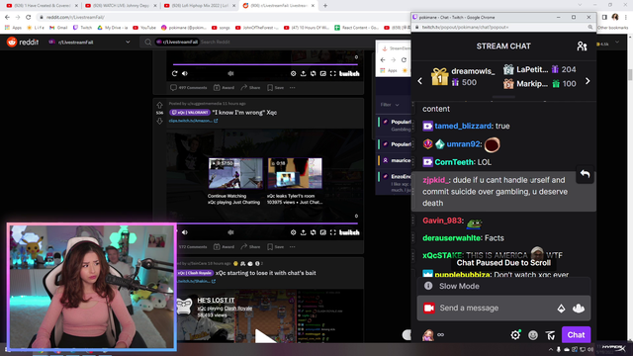633x356 pixels.
Task: Open more options ellipsis on top post
Action: 293,88
